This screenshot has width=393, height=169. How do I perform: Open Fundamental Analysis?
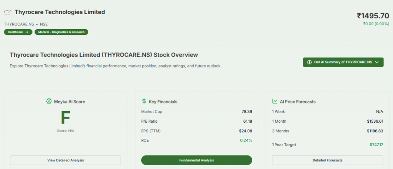(x=196, y=160)
